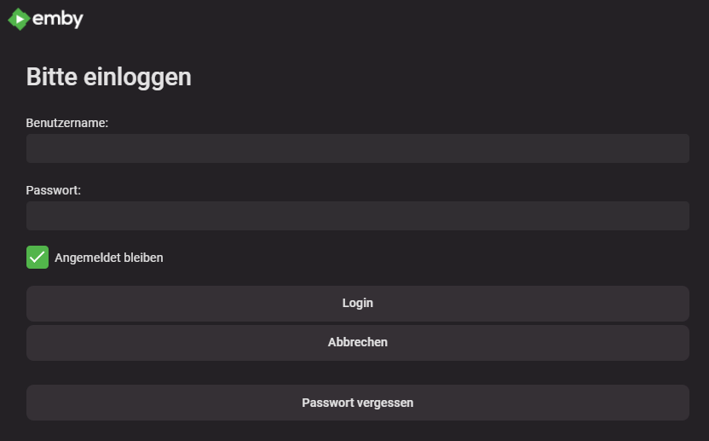The height and width of the screenshot is (441, 709).
Task: Click the Abbrechen button
Action: tap(358, 343)
